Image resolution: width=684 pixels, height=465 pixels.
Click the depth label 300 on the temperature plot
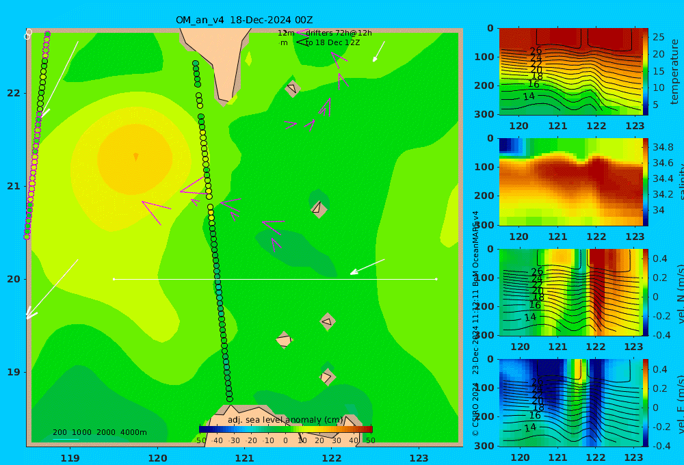(484, 114)
